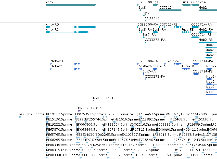
Task: Click the DME1-012O17 clone label
Action: tap(90, 108)
